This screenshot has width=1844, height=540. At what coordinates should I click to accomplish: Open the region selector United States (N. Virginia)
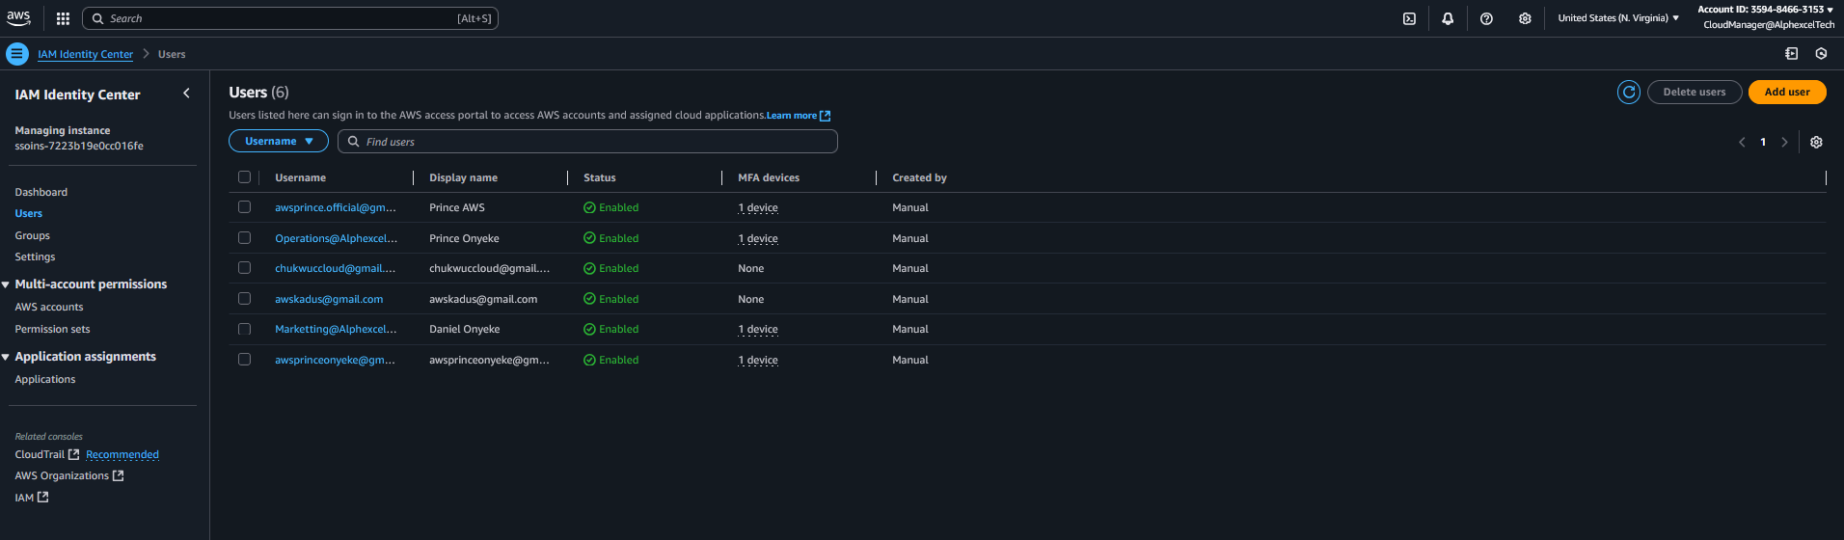point(1618,18)
